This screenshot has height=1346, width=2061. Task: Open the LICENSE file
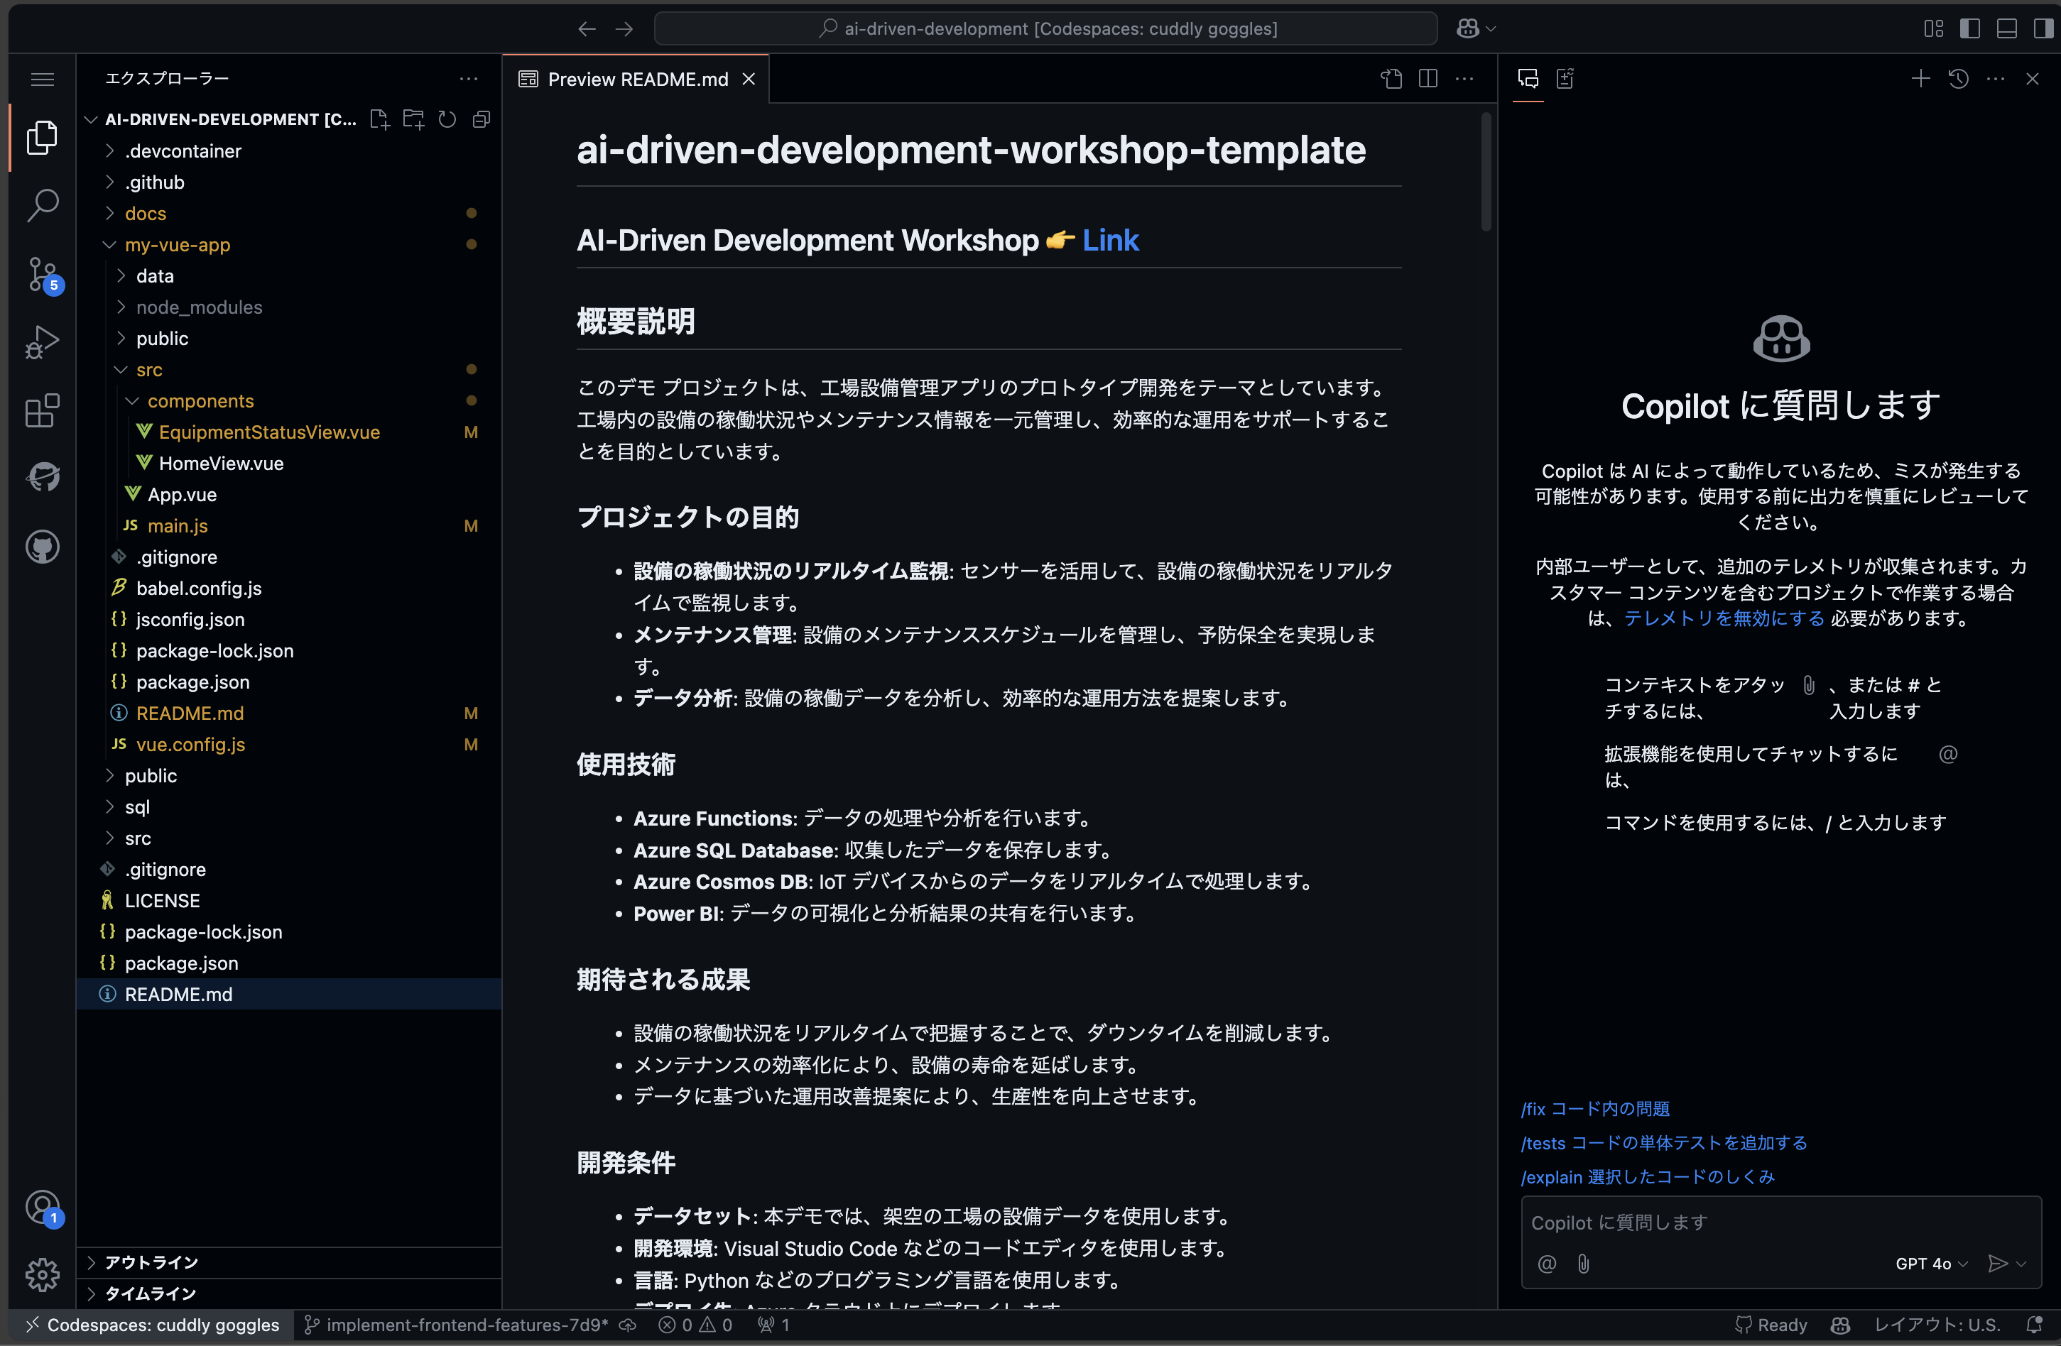(x=289, y=900)
